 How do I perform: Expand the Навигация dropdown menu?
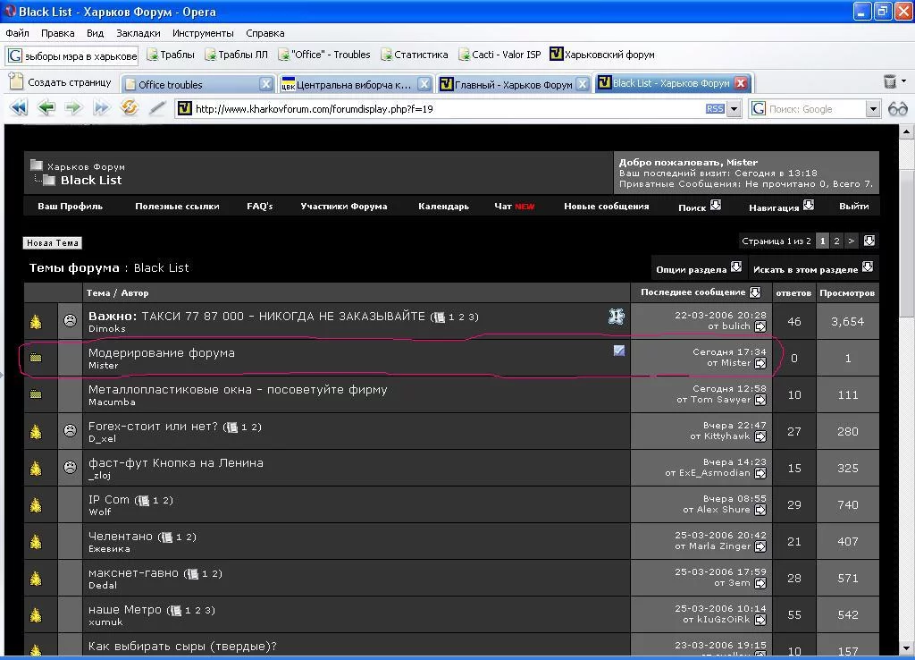tap(808, 205)
